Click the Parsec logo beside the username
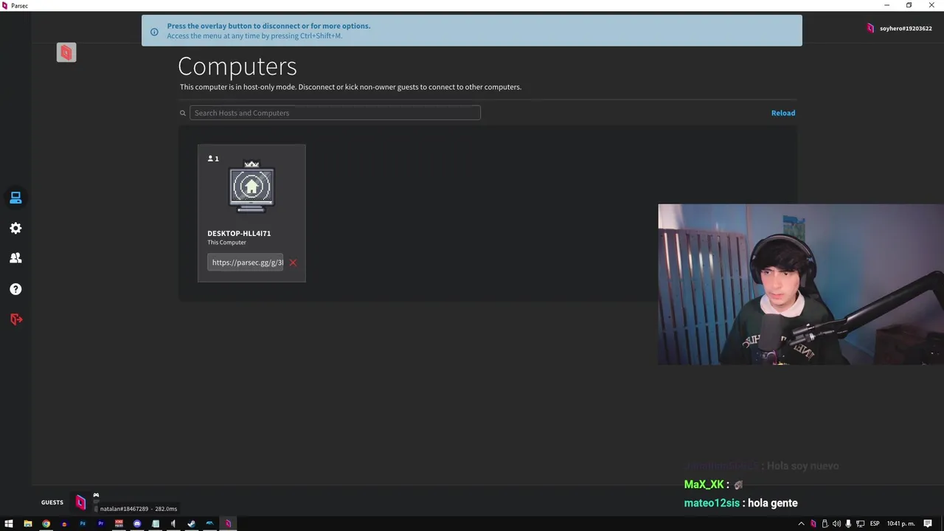The width and height of the screenshot is (944, 531). coord(870,28)
